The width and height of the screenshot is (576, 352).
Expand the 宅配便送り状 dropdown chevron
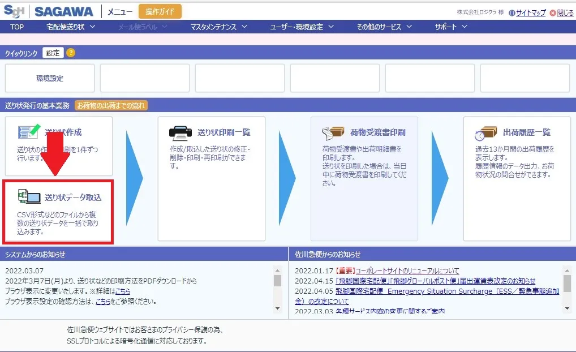click(x=93, y=27)
